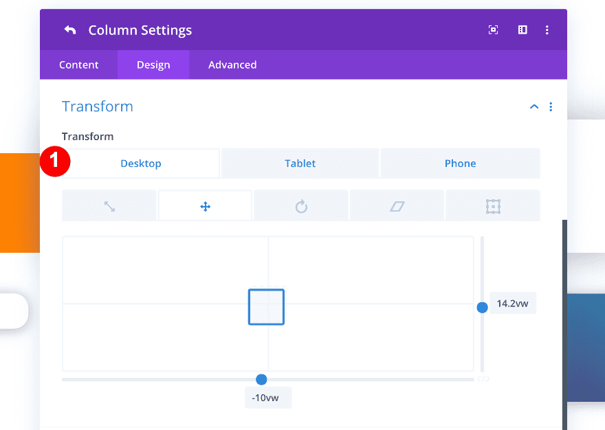Select the Skew transform tool icon

tap(397, 205)
